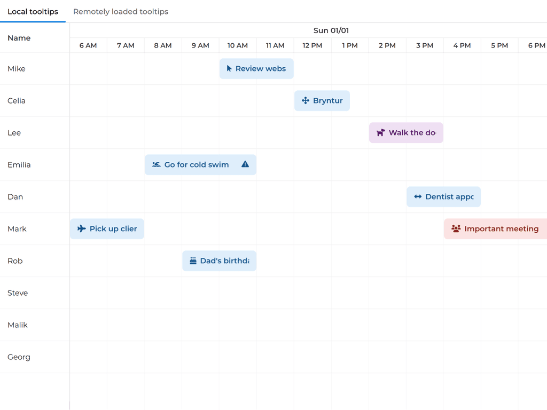Select Georg resource row name
This screenshot has height=410, width=547.
19,357
